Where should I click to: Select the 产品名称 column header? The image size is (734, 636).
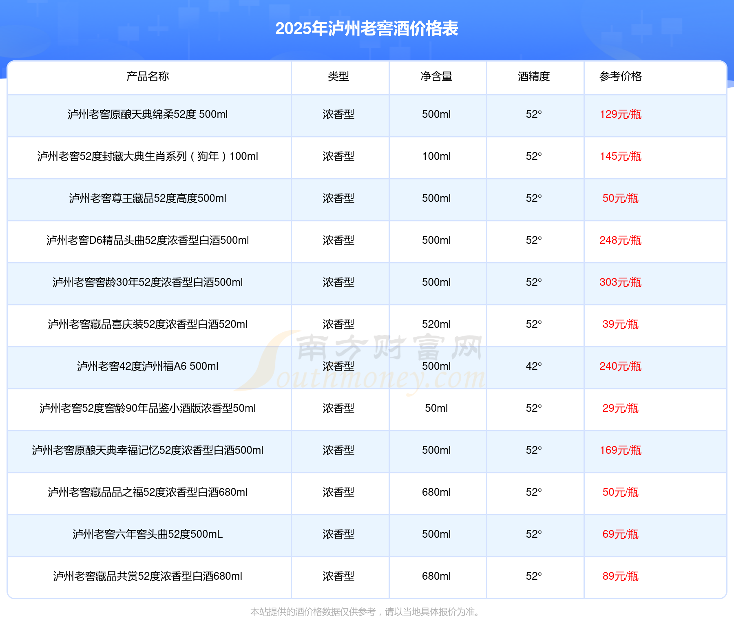click(148, 76)
